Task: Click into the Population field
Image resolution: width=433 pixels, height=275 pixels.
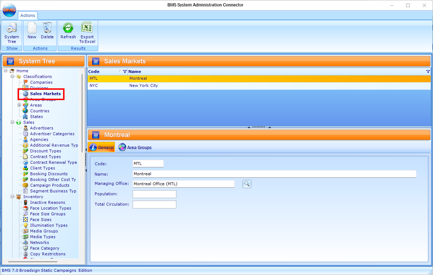Action: (154, 194)
